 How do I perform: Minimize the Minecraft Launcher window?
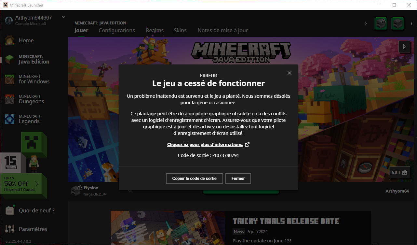coord(379,5)
